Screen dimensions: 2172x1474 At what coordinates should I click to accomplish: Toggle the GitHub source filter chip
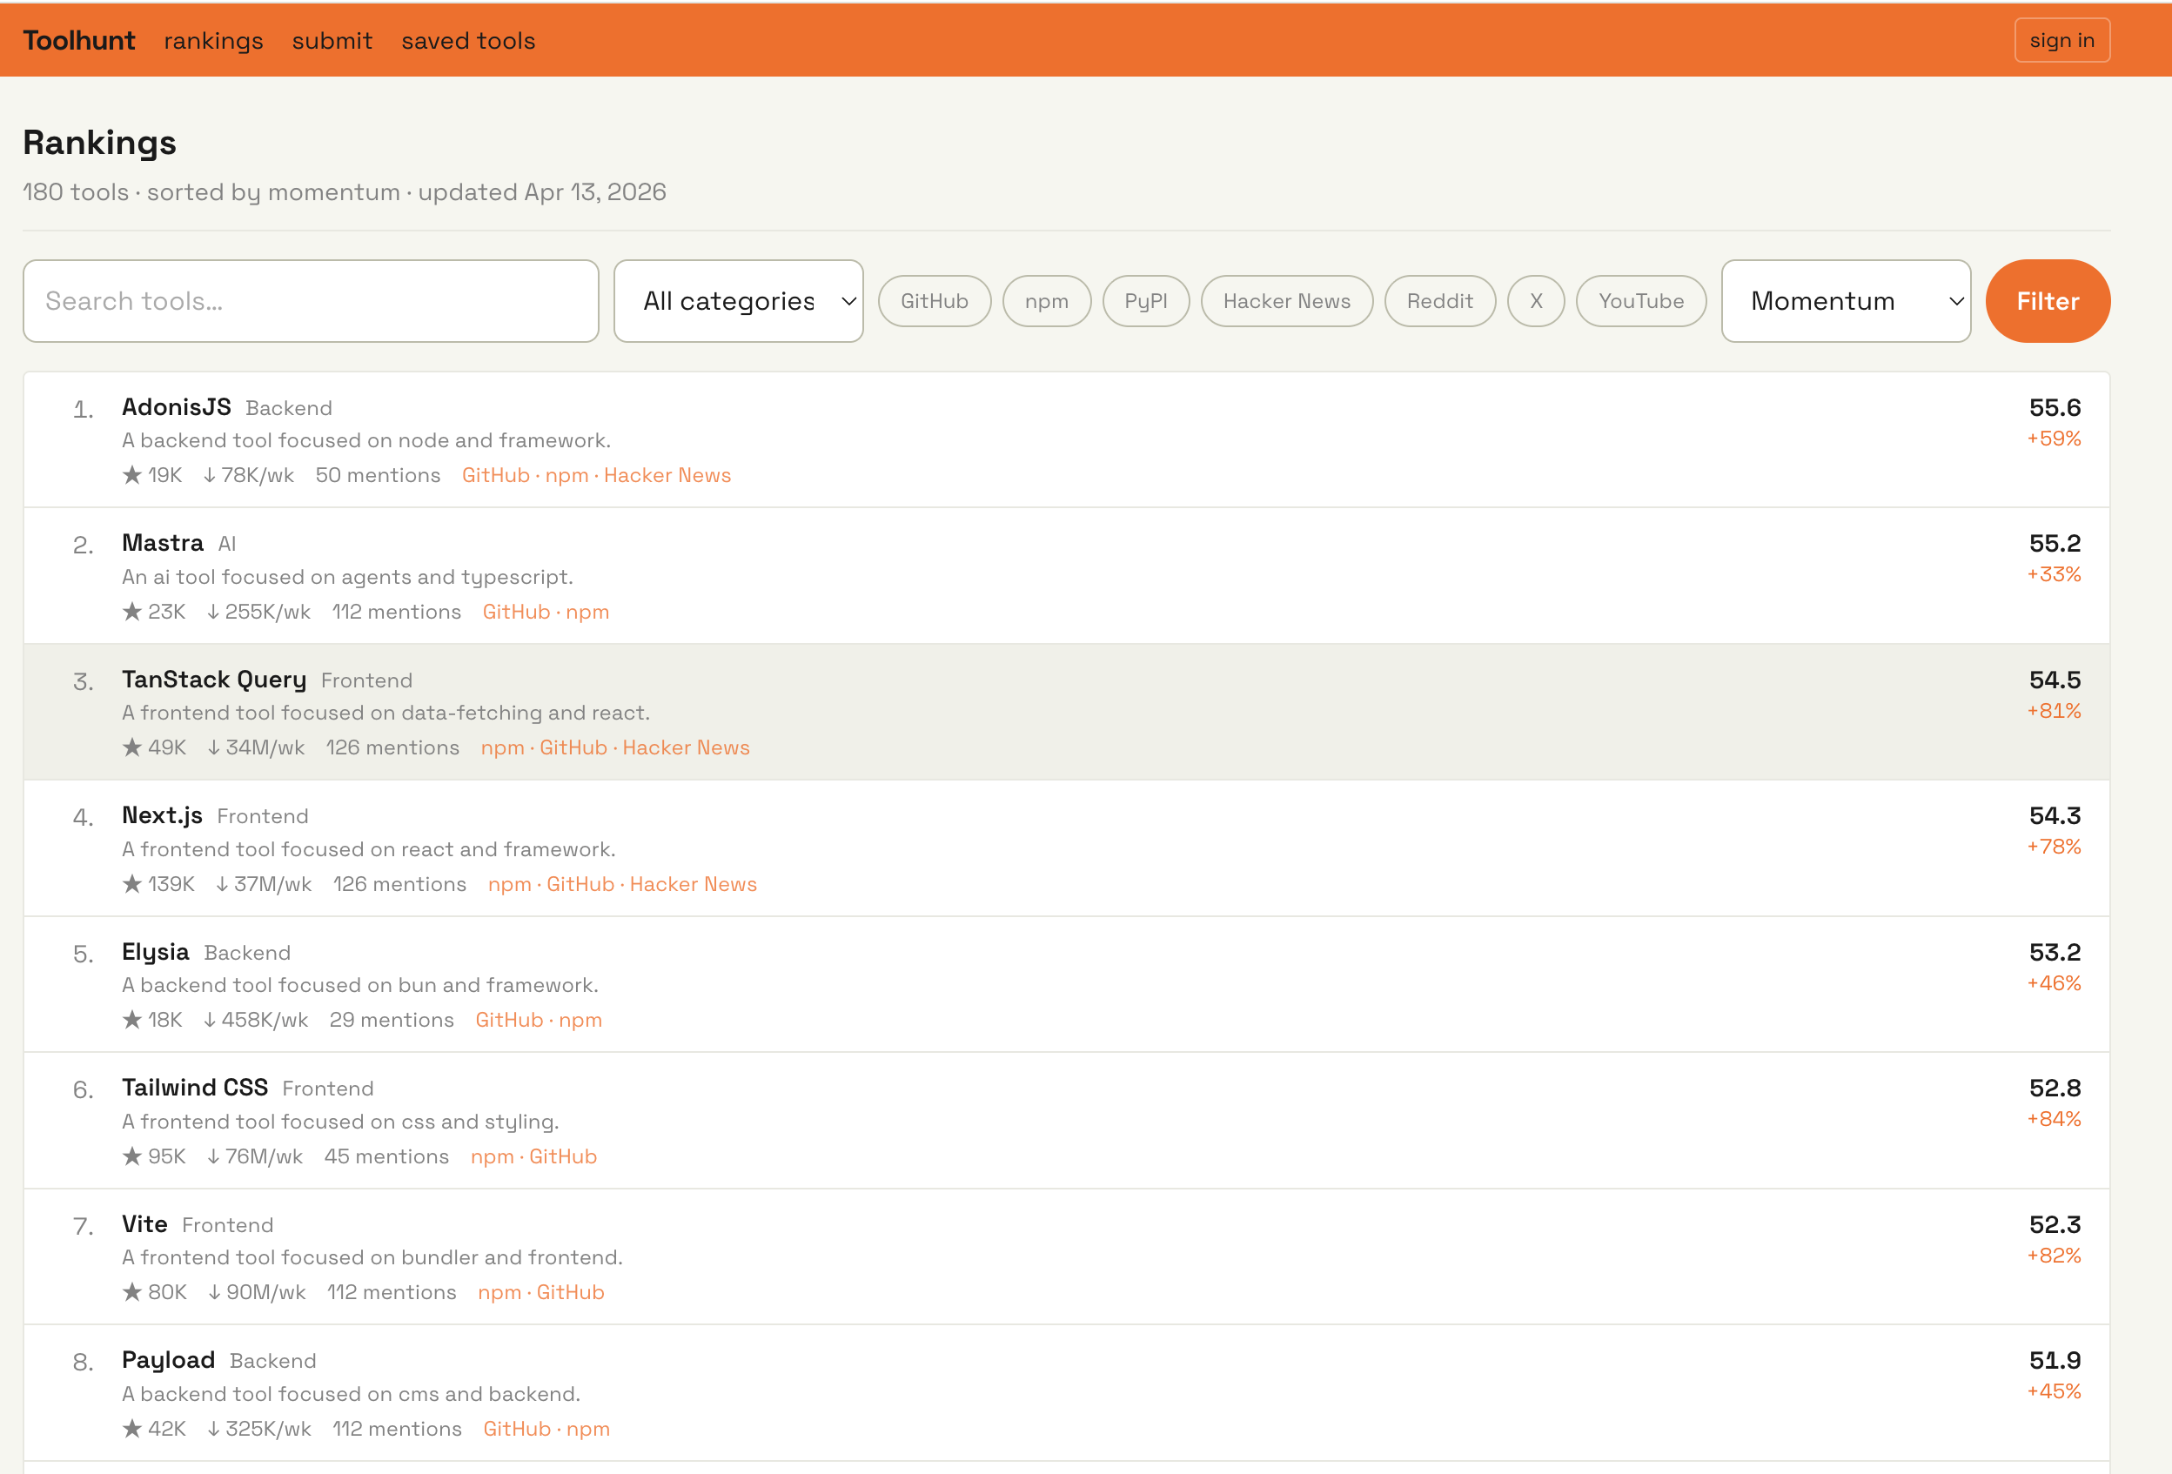click(934, 301)
